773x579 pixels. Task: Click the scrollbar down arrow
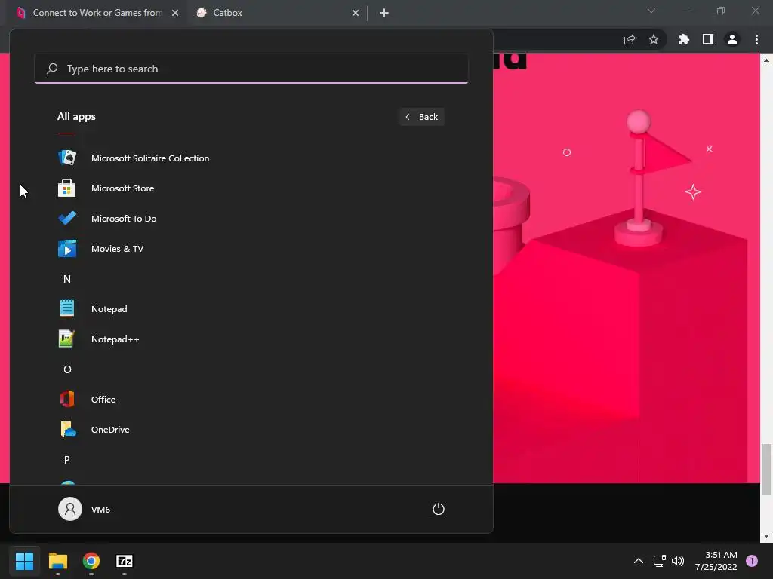point(766,536)
